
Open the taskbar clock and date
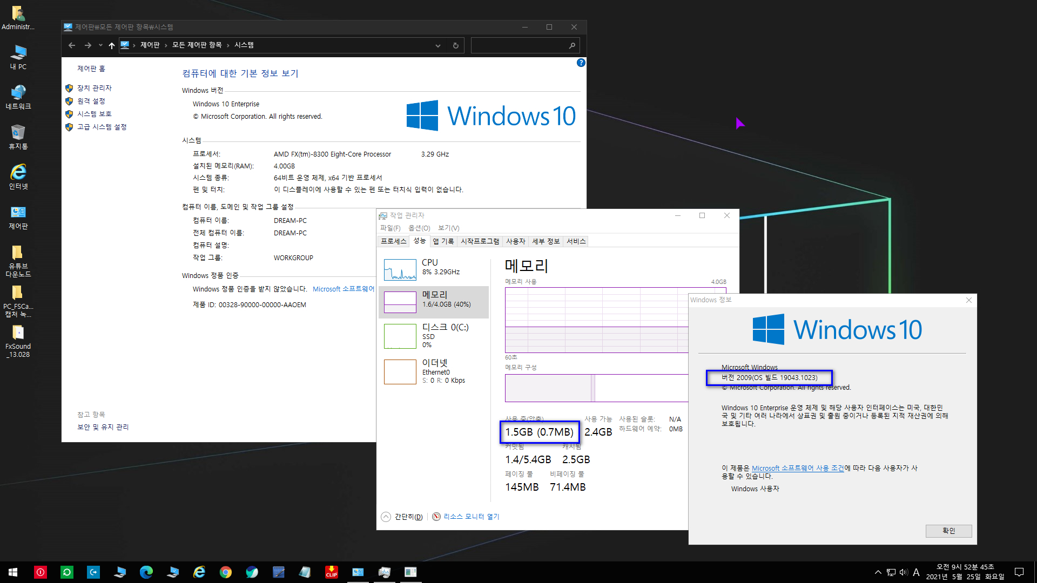pos(965,572)
